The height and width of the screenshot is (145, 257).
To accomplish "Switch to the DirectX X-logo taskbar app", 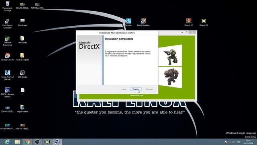I will pyautogui.click(x=47, y=142).
